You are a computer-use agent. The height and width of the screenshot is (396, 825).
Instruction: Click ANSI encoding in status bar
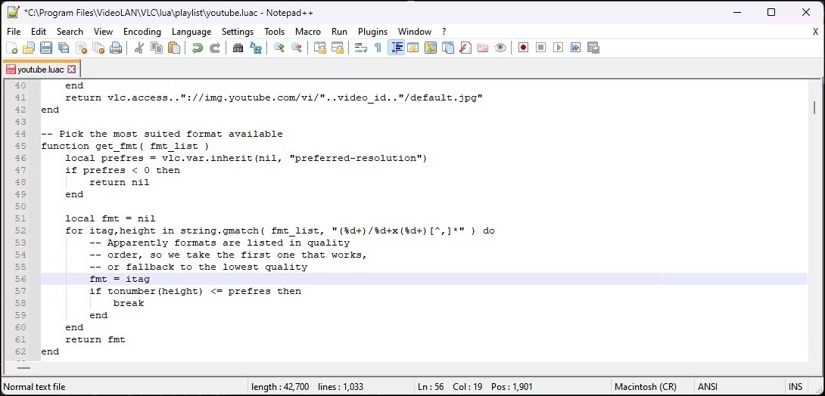tap(708, 387)
